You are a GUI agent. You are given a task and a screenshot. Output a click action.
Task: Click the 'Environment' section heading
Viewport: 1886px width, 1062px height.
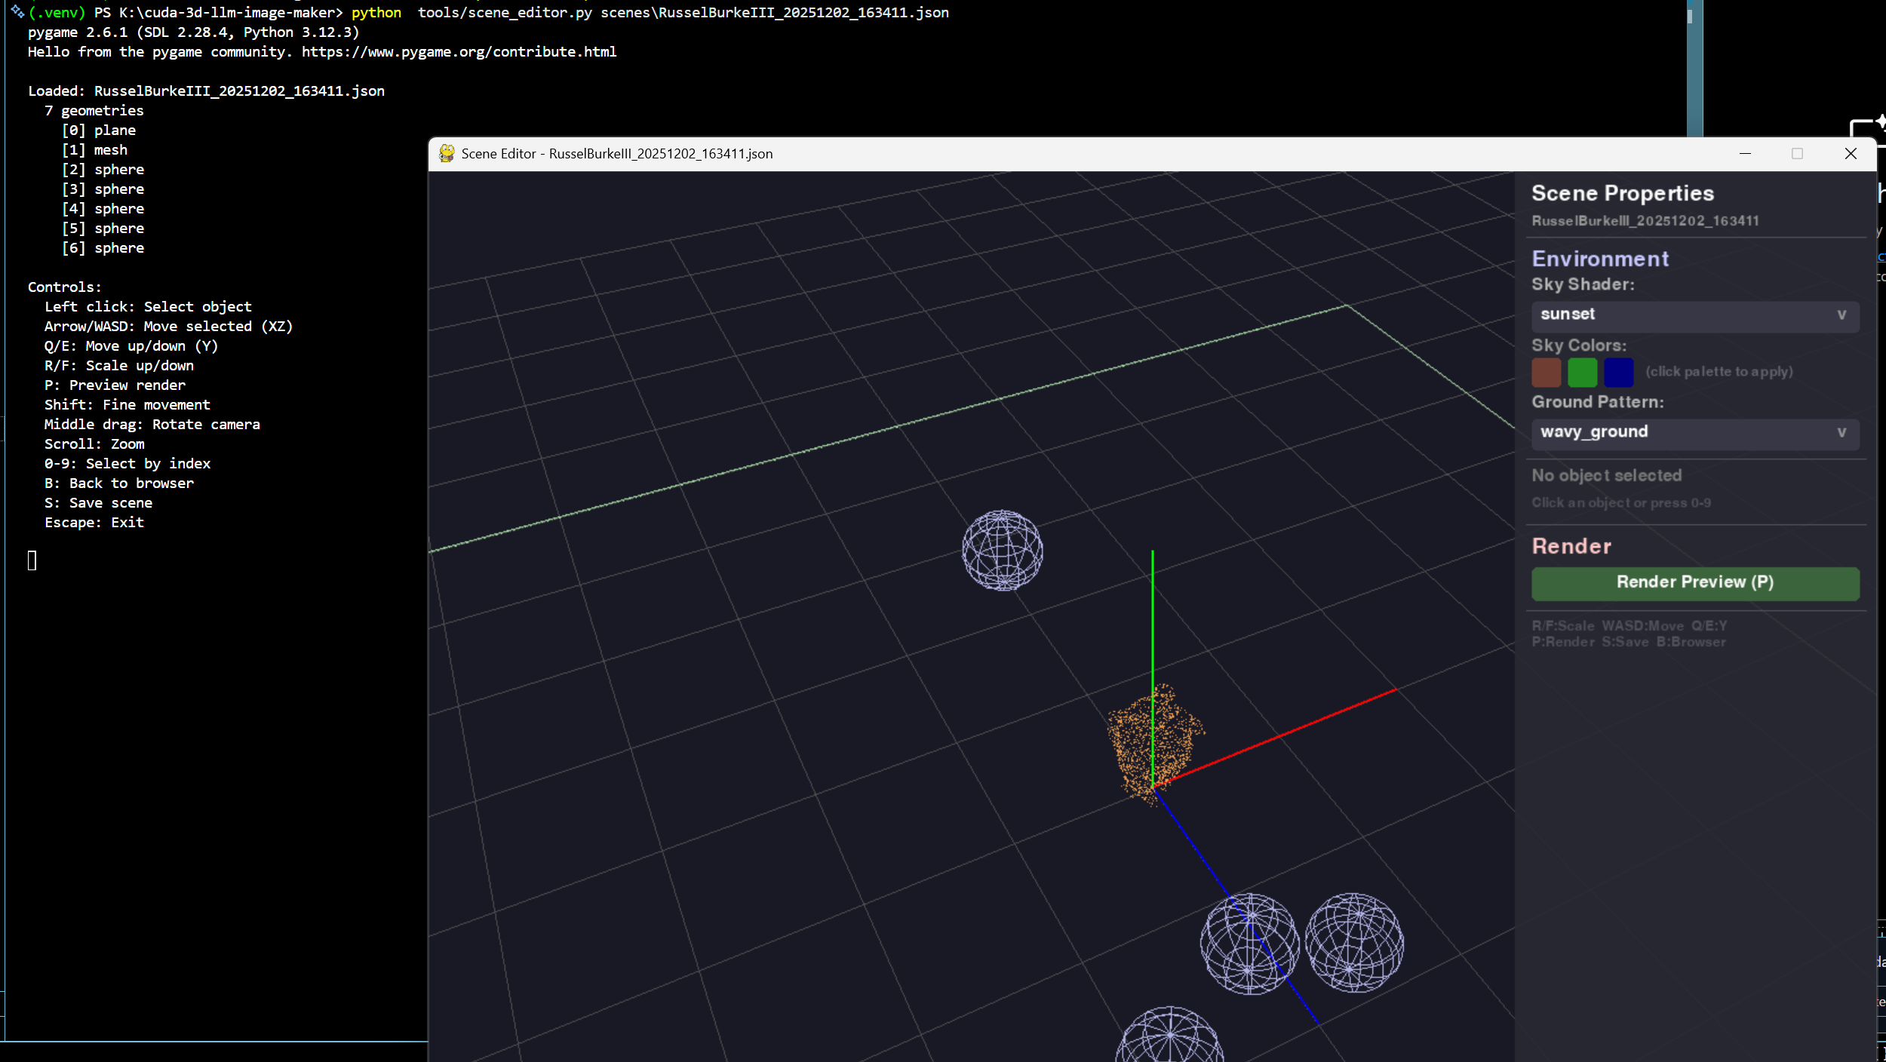[1599, 259]
